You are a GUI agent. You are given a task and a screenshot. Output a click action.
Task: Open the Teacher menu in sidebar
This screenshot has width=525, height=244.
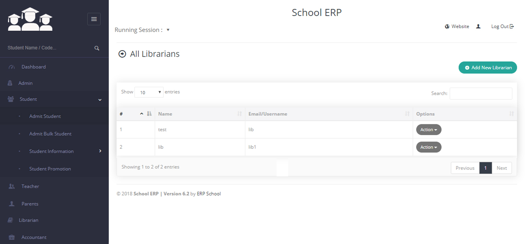[x=30, y=186]
